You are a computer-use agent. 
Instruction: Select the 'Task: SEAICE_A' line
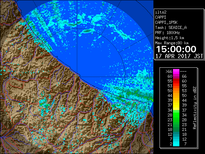pos(171,28)
